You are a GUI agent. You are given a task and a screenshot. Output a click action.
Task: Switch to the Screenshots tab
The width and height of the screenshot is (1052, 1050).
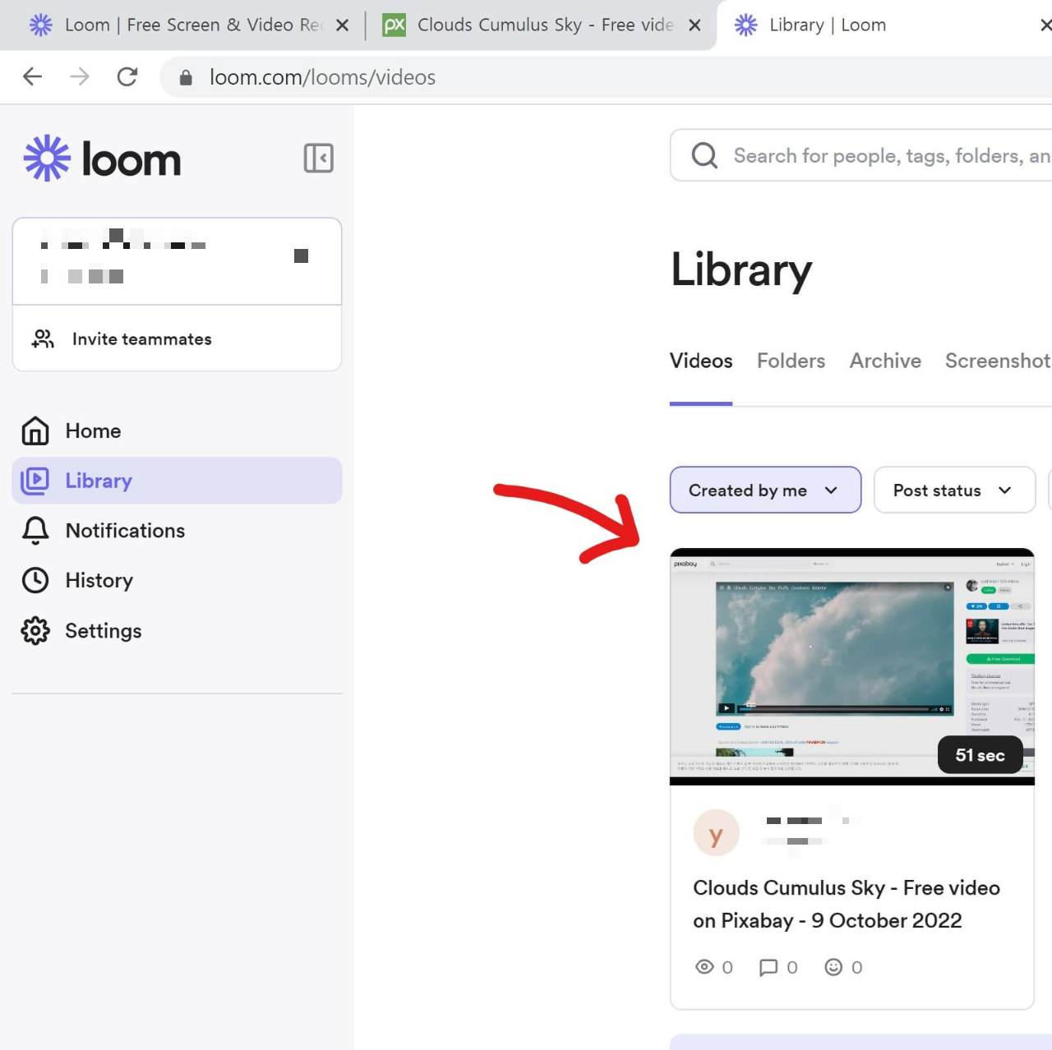click(998, 361)
